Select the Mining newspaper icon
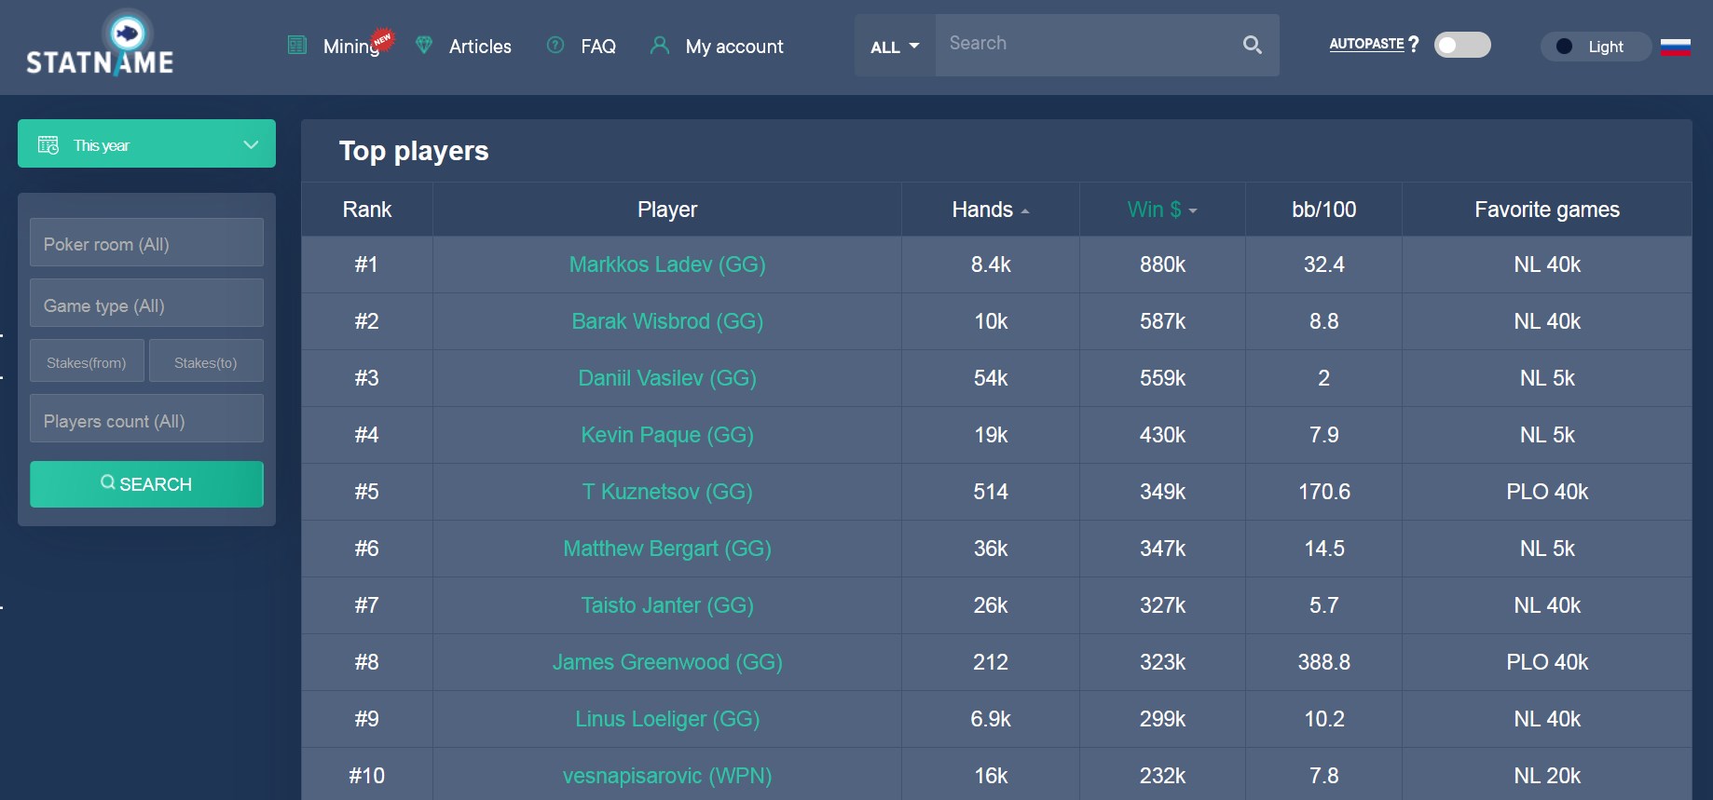Viewport: 1713px width, 800px height. 296,44
